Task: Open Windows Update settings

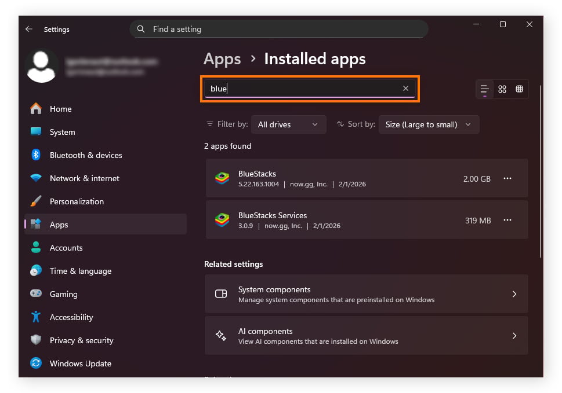Action: pos(106,363)
